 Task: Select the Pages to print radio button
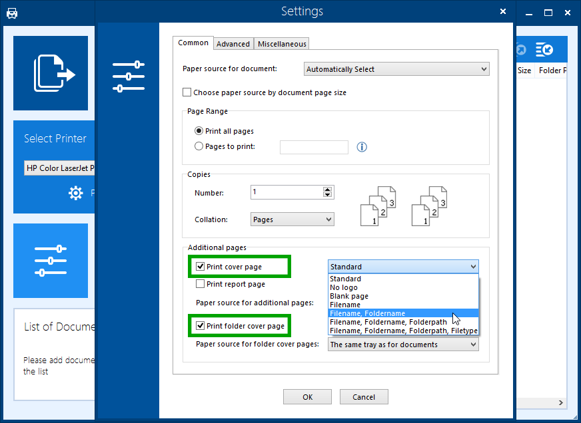[199, 146]
